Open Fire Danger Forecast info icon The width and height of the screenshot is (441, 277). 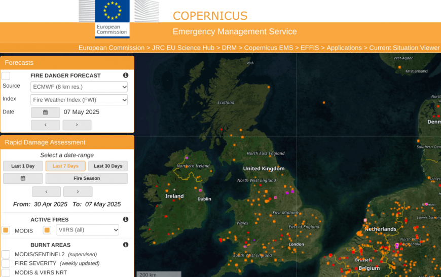pyautogui.click(x=126, y=75)
